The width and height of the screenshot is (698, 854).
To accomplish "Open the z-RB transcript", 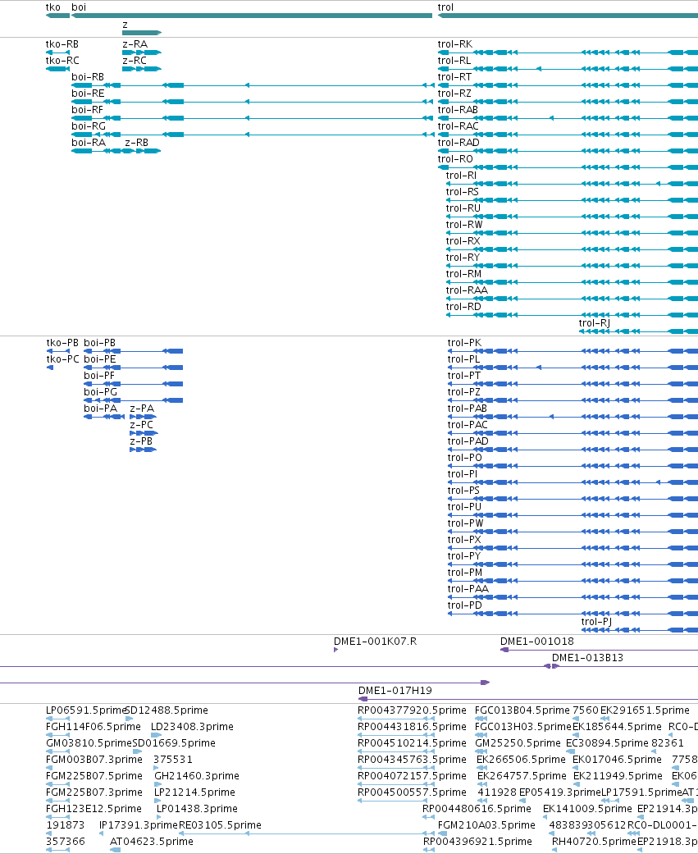I will 136,142.
